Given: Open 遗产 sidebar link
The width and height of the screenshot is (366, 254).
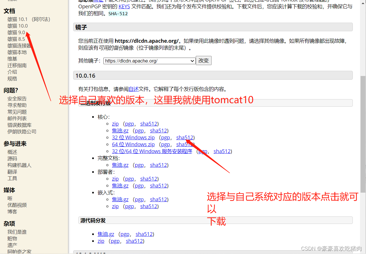Looking at the screenshot, I should pos(12,245).
